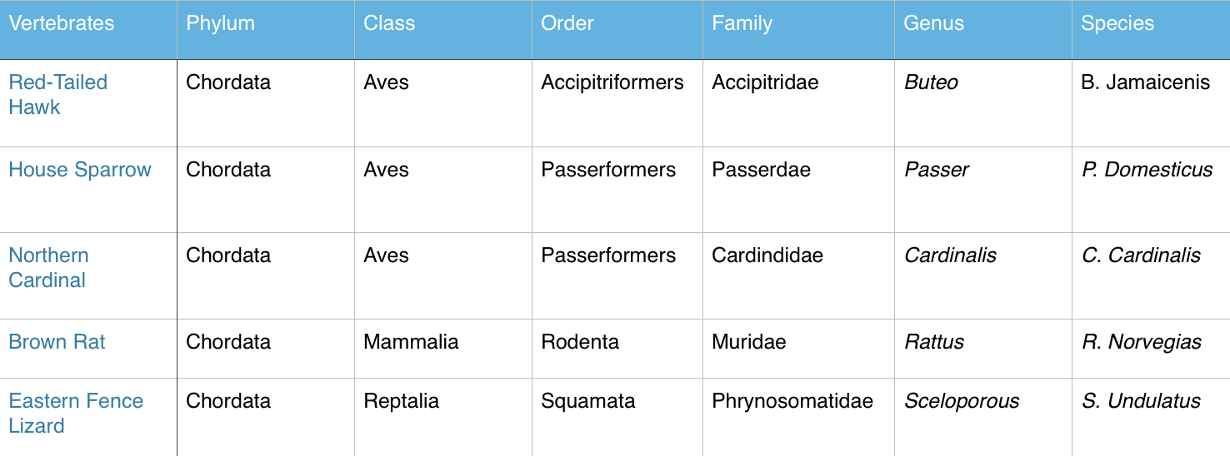This screenshot has width=1230, height=456.
Task: Select the Cardinalis genus cell
Action: 950,255
